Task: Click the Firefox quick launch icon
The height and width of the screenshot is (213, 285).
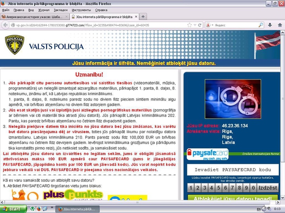Action: tap(39, 209)
